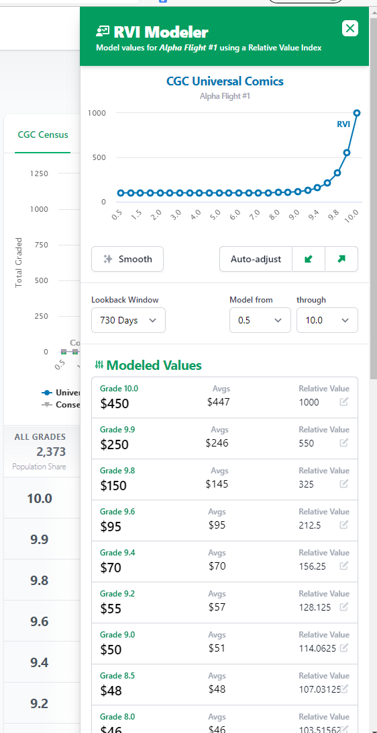Image resolution: width=377 pixels, height=733 pixels.
Task: Edit relative value for Grade 10.0
Action: point(344,401)
